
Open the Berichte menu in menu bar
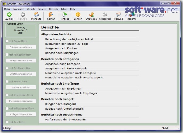(x=54, y=9)
